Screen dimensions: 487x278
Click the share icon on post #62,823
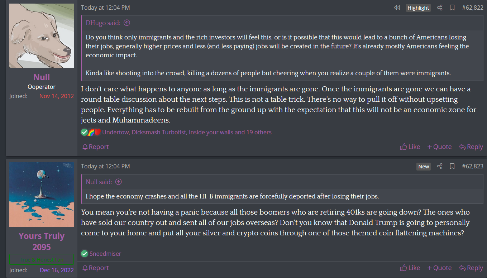440,166
